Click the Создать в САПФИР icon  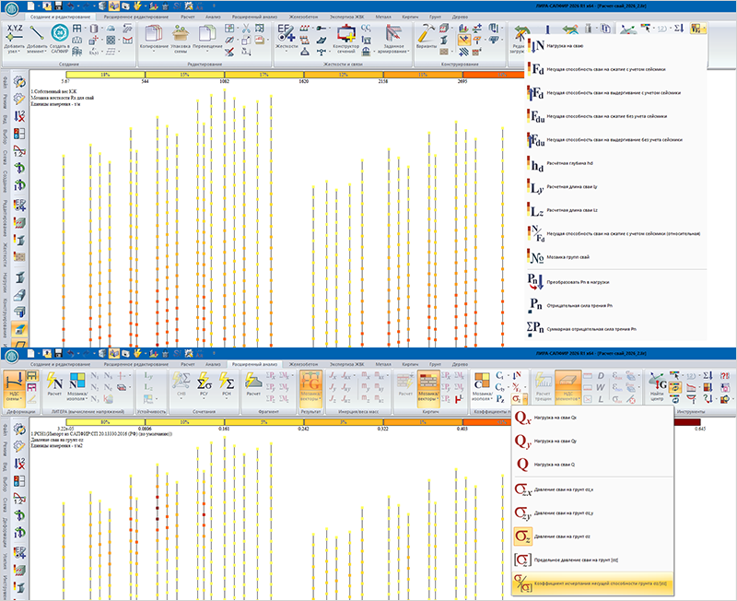coord(59,33)
